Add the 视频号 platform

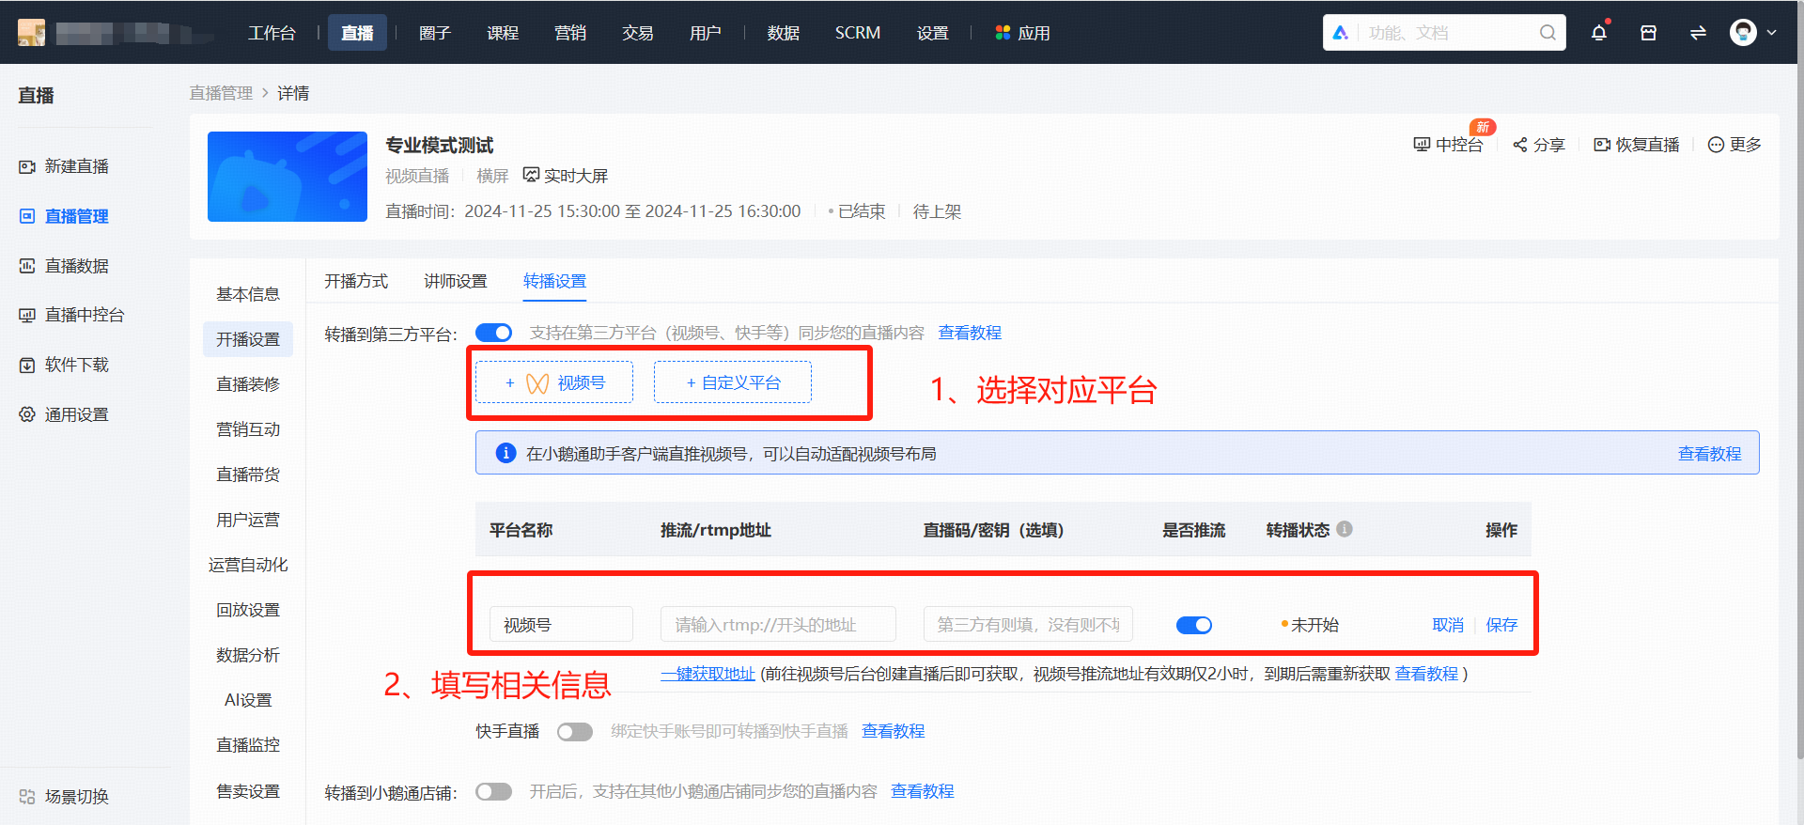[x=554, y=382]
